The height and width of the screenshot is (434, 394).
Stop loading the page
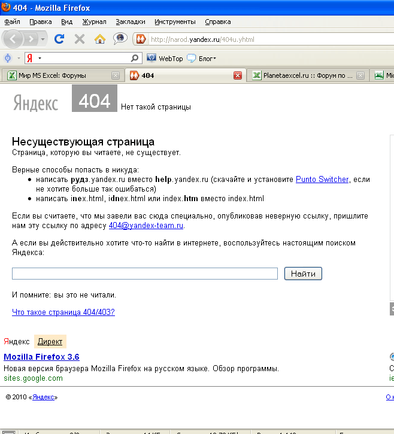[80, 39]
